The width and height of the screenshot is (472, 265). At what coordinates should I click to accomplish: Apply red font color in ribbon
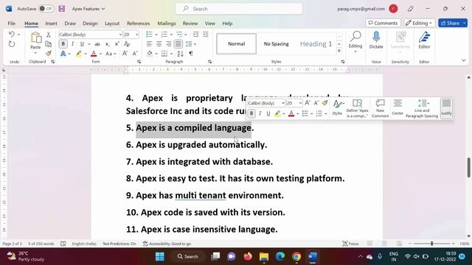[94, 54]
